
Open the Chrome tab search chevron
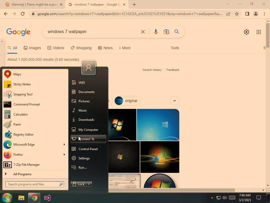(228, 4)
